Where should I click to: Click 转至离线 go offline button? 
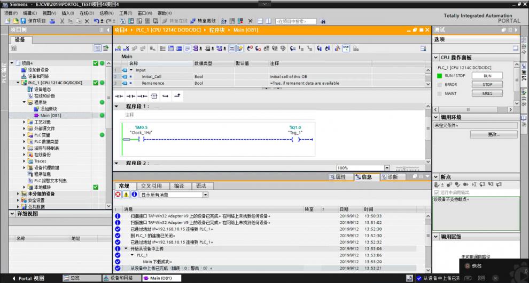203,21
